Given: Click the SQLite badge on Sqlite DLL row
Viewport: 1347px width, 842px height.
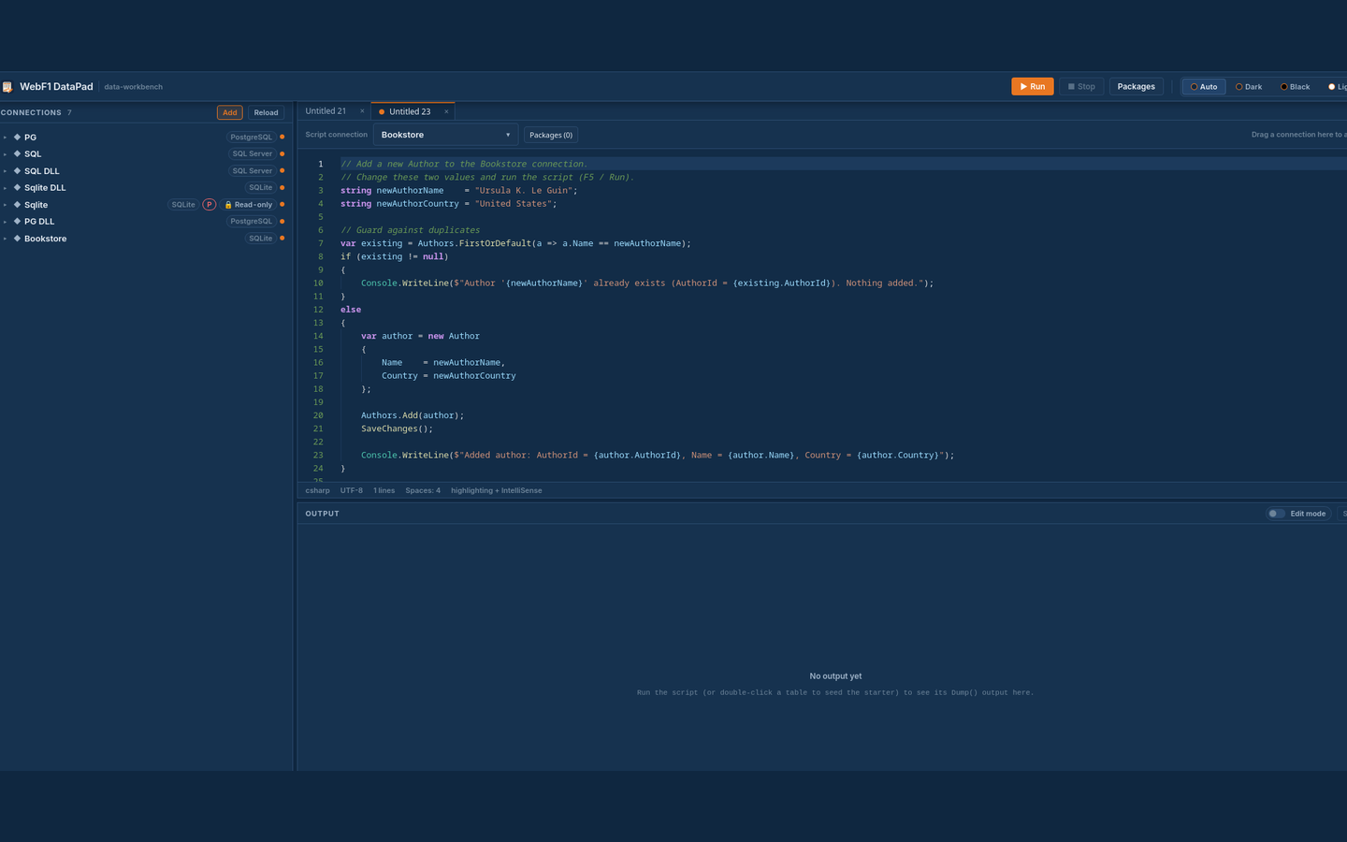Looking at the screenshot, I should point(261,188).
